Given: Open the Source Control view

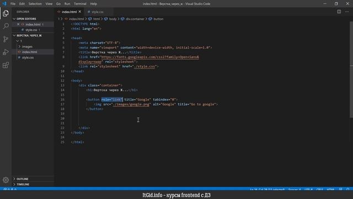Looking at the screenshot, I should click(x=6, y=39).
